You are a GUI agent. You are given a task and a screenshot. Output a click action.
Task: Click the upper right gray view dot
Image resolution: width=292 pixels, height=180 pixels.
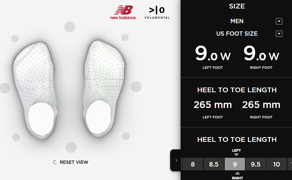pos(125,37)
